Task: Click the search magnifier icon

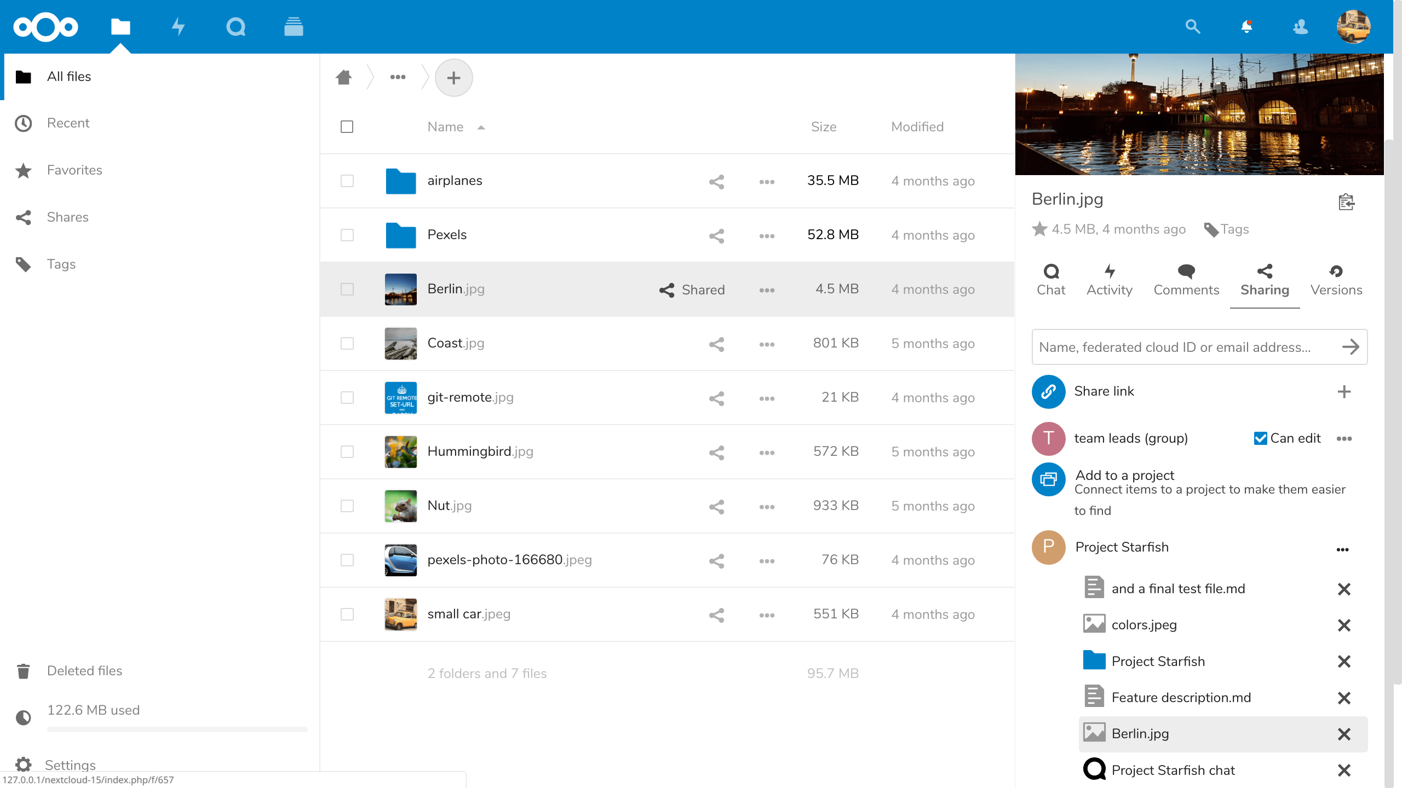Action: 1193,26
